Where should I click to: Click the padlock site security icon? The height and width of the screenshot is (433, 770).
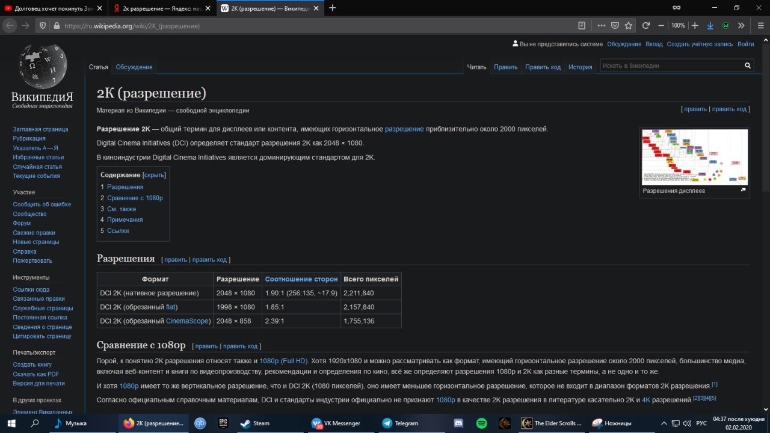coord(57,26)
